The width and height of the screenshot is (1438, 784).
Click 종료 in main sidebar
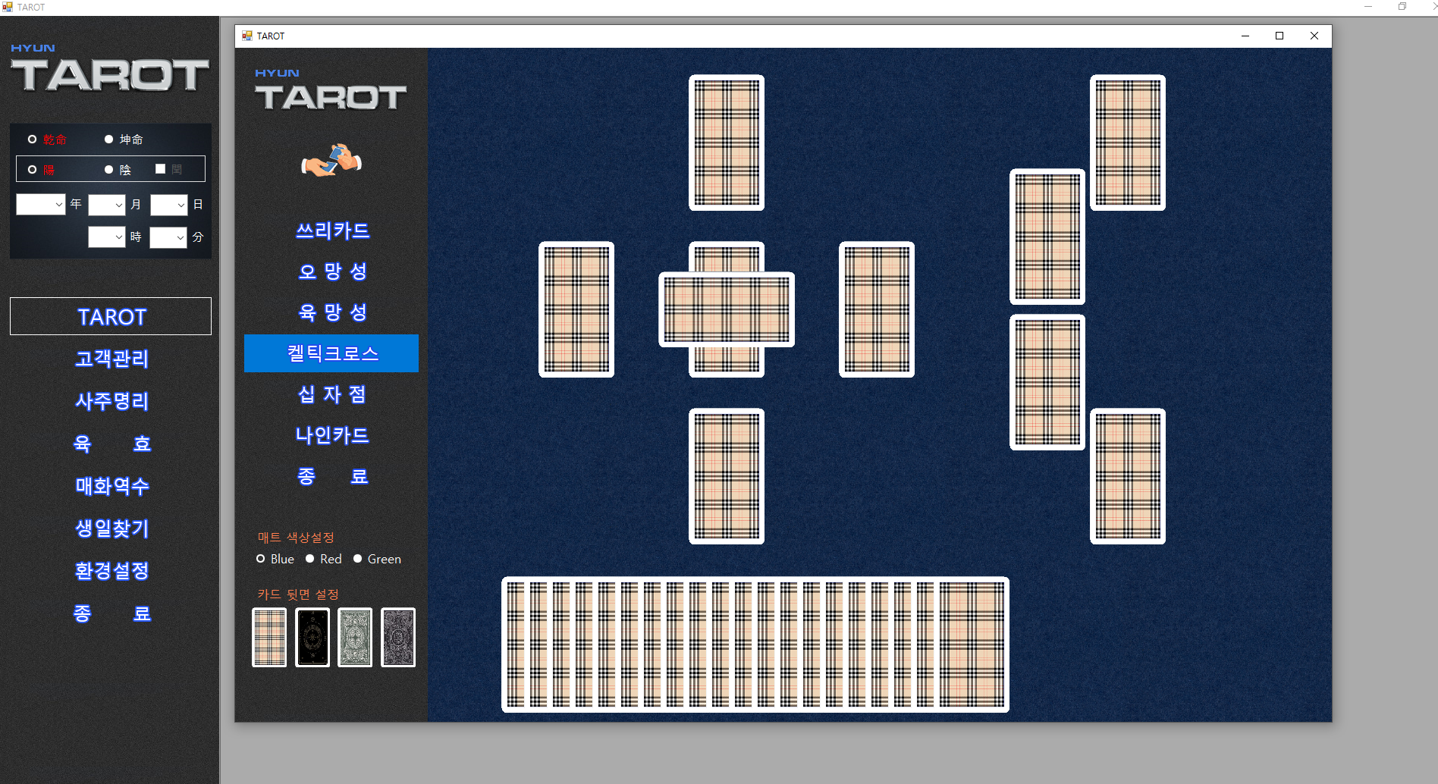pos(111,613)
